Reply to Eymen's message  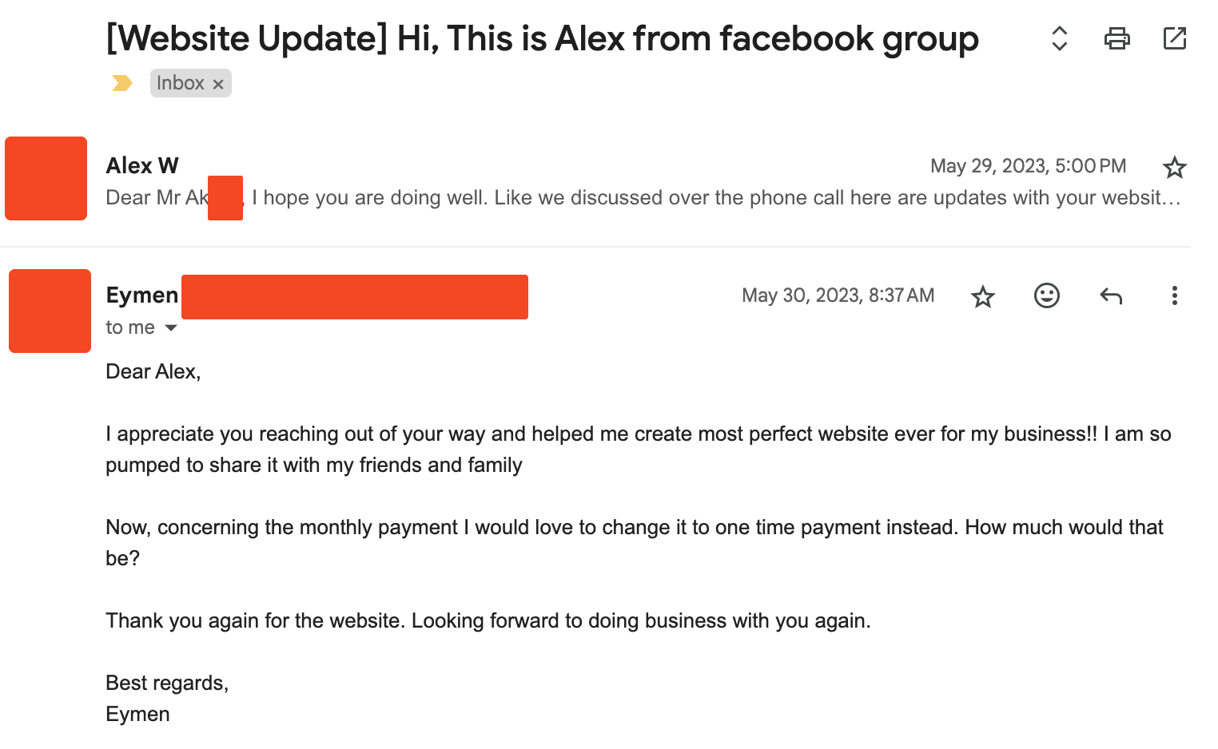click(1110, 296)
